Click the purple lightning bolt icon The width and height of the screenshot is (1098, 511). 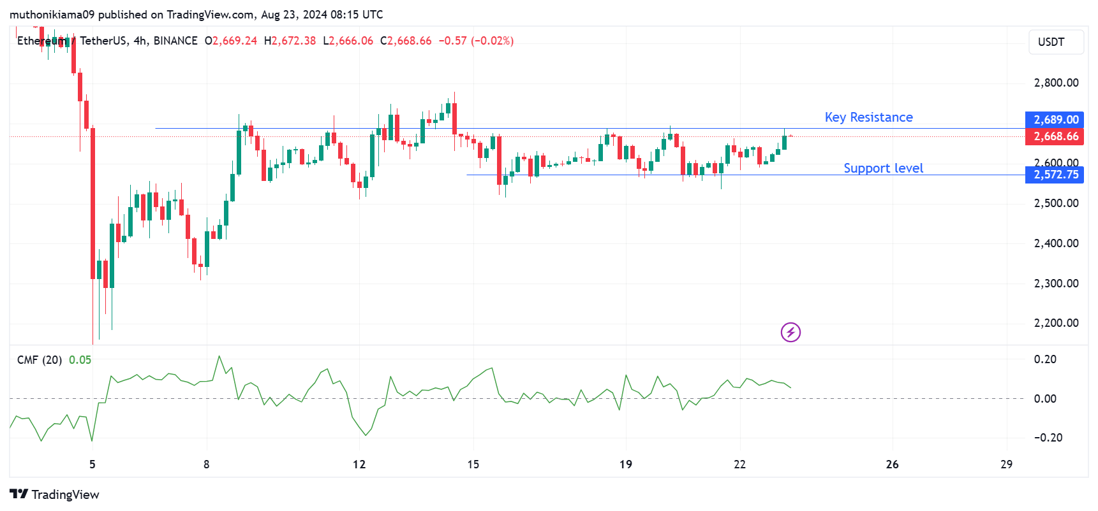pyautogui.click(x=790, y=332)
